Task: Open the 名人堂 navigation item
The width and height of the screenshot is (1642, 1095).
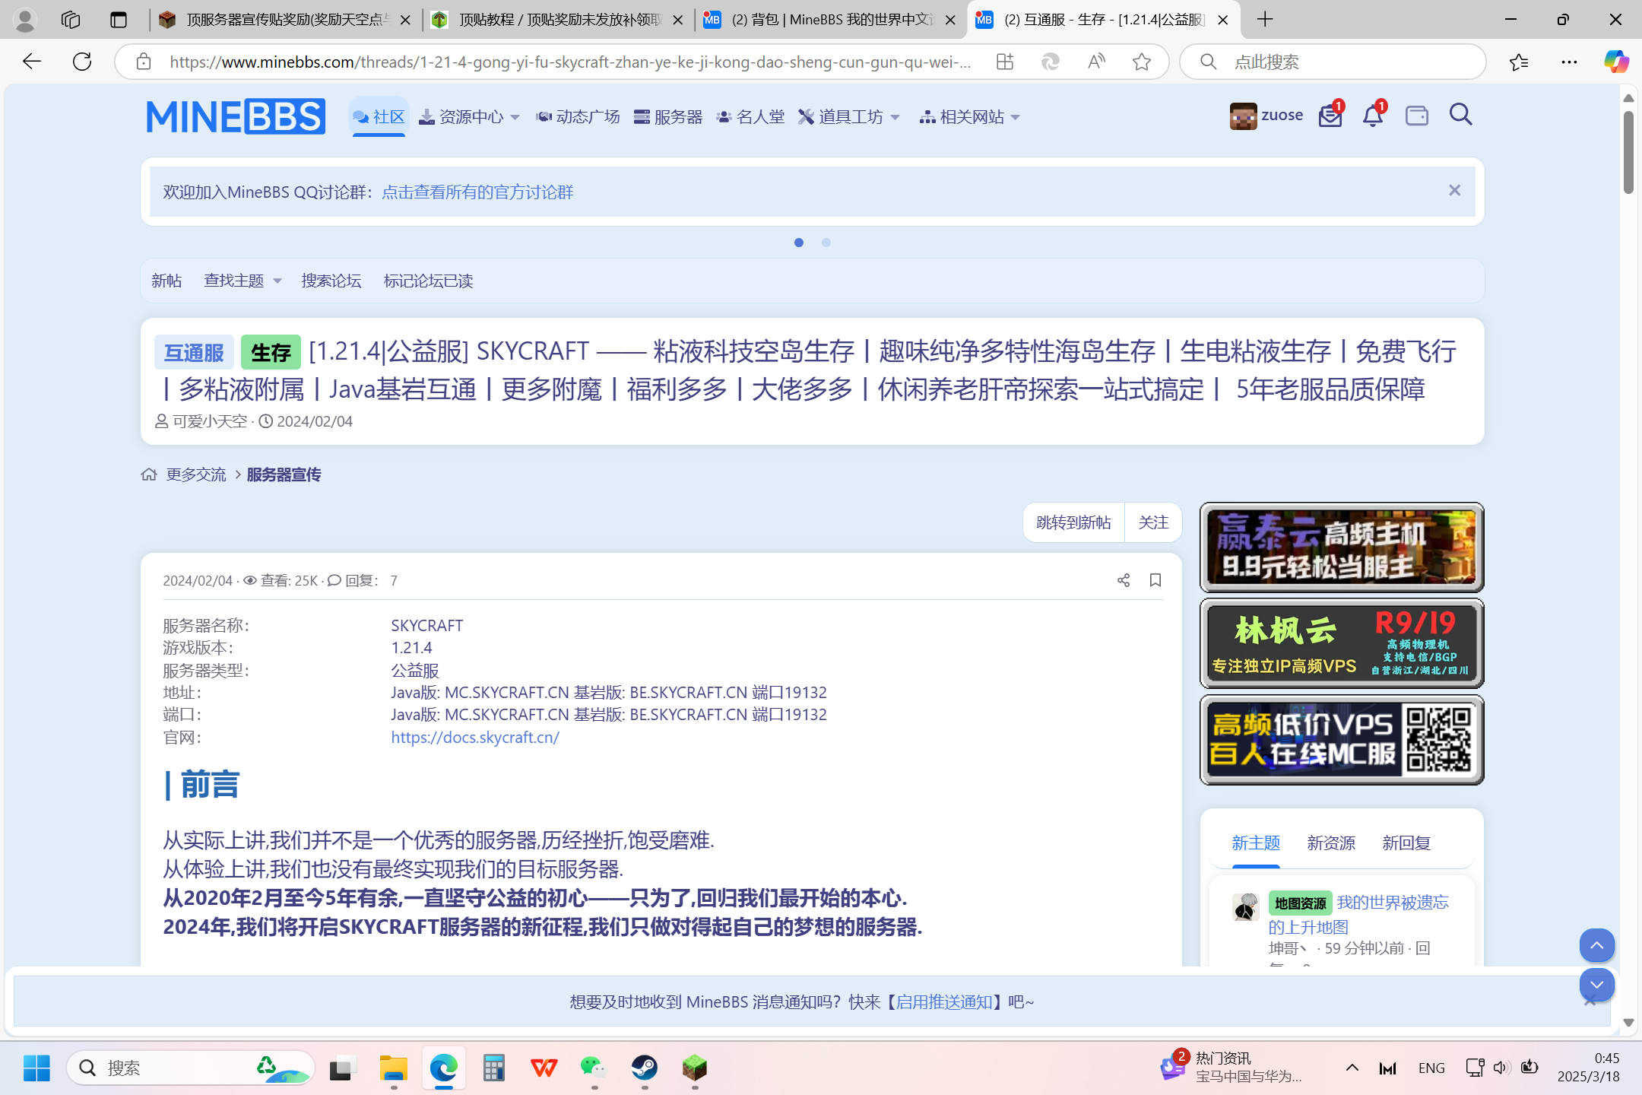Action: [750, 116]
